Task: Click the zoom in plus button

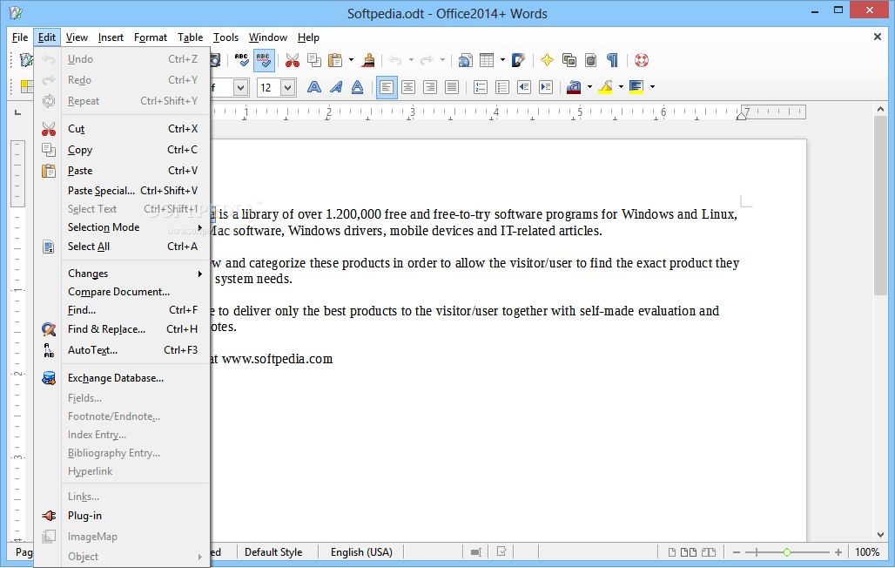Action: (838, 552)
